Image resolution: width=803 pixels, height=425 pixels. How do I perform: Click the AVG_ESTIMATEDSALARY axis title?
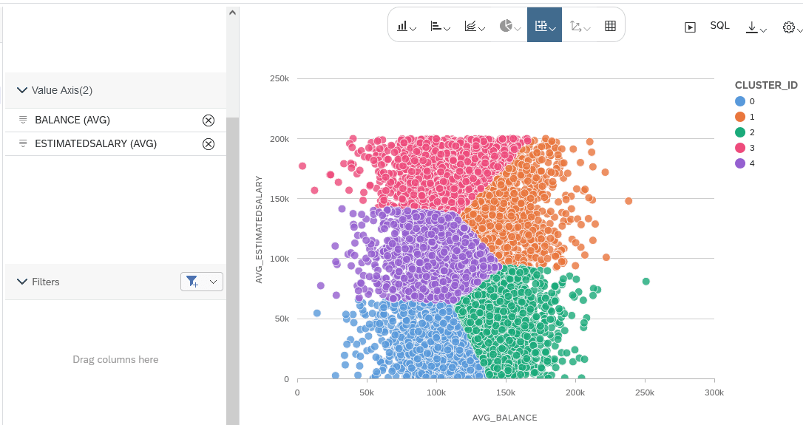point(259,229)
